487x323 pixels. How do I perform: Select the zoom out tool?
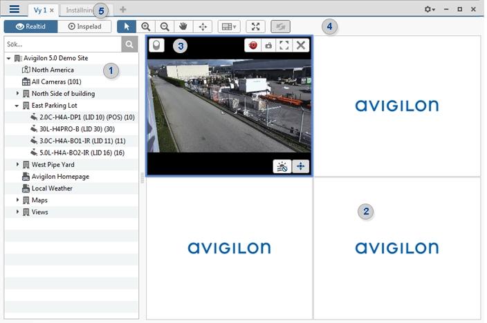coord(165,27)
